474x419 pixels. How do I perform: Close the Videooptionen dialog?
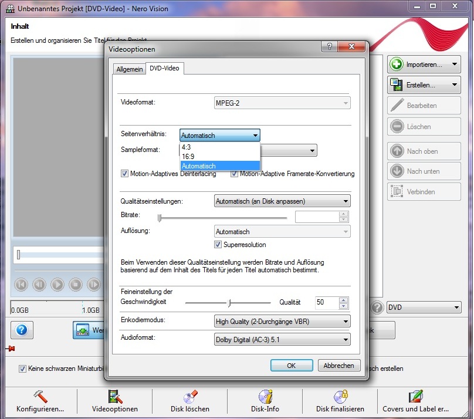point(351,46)
